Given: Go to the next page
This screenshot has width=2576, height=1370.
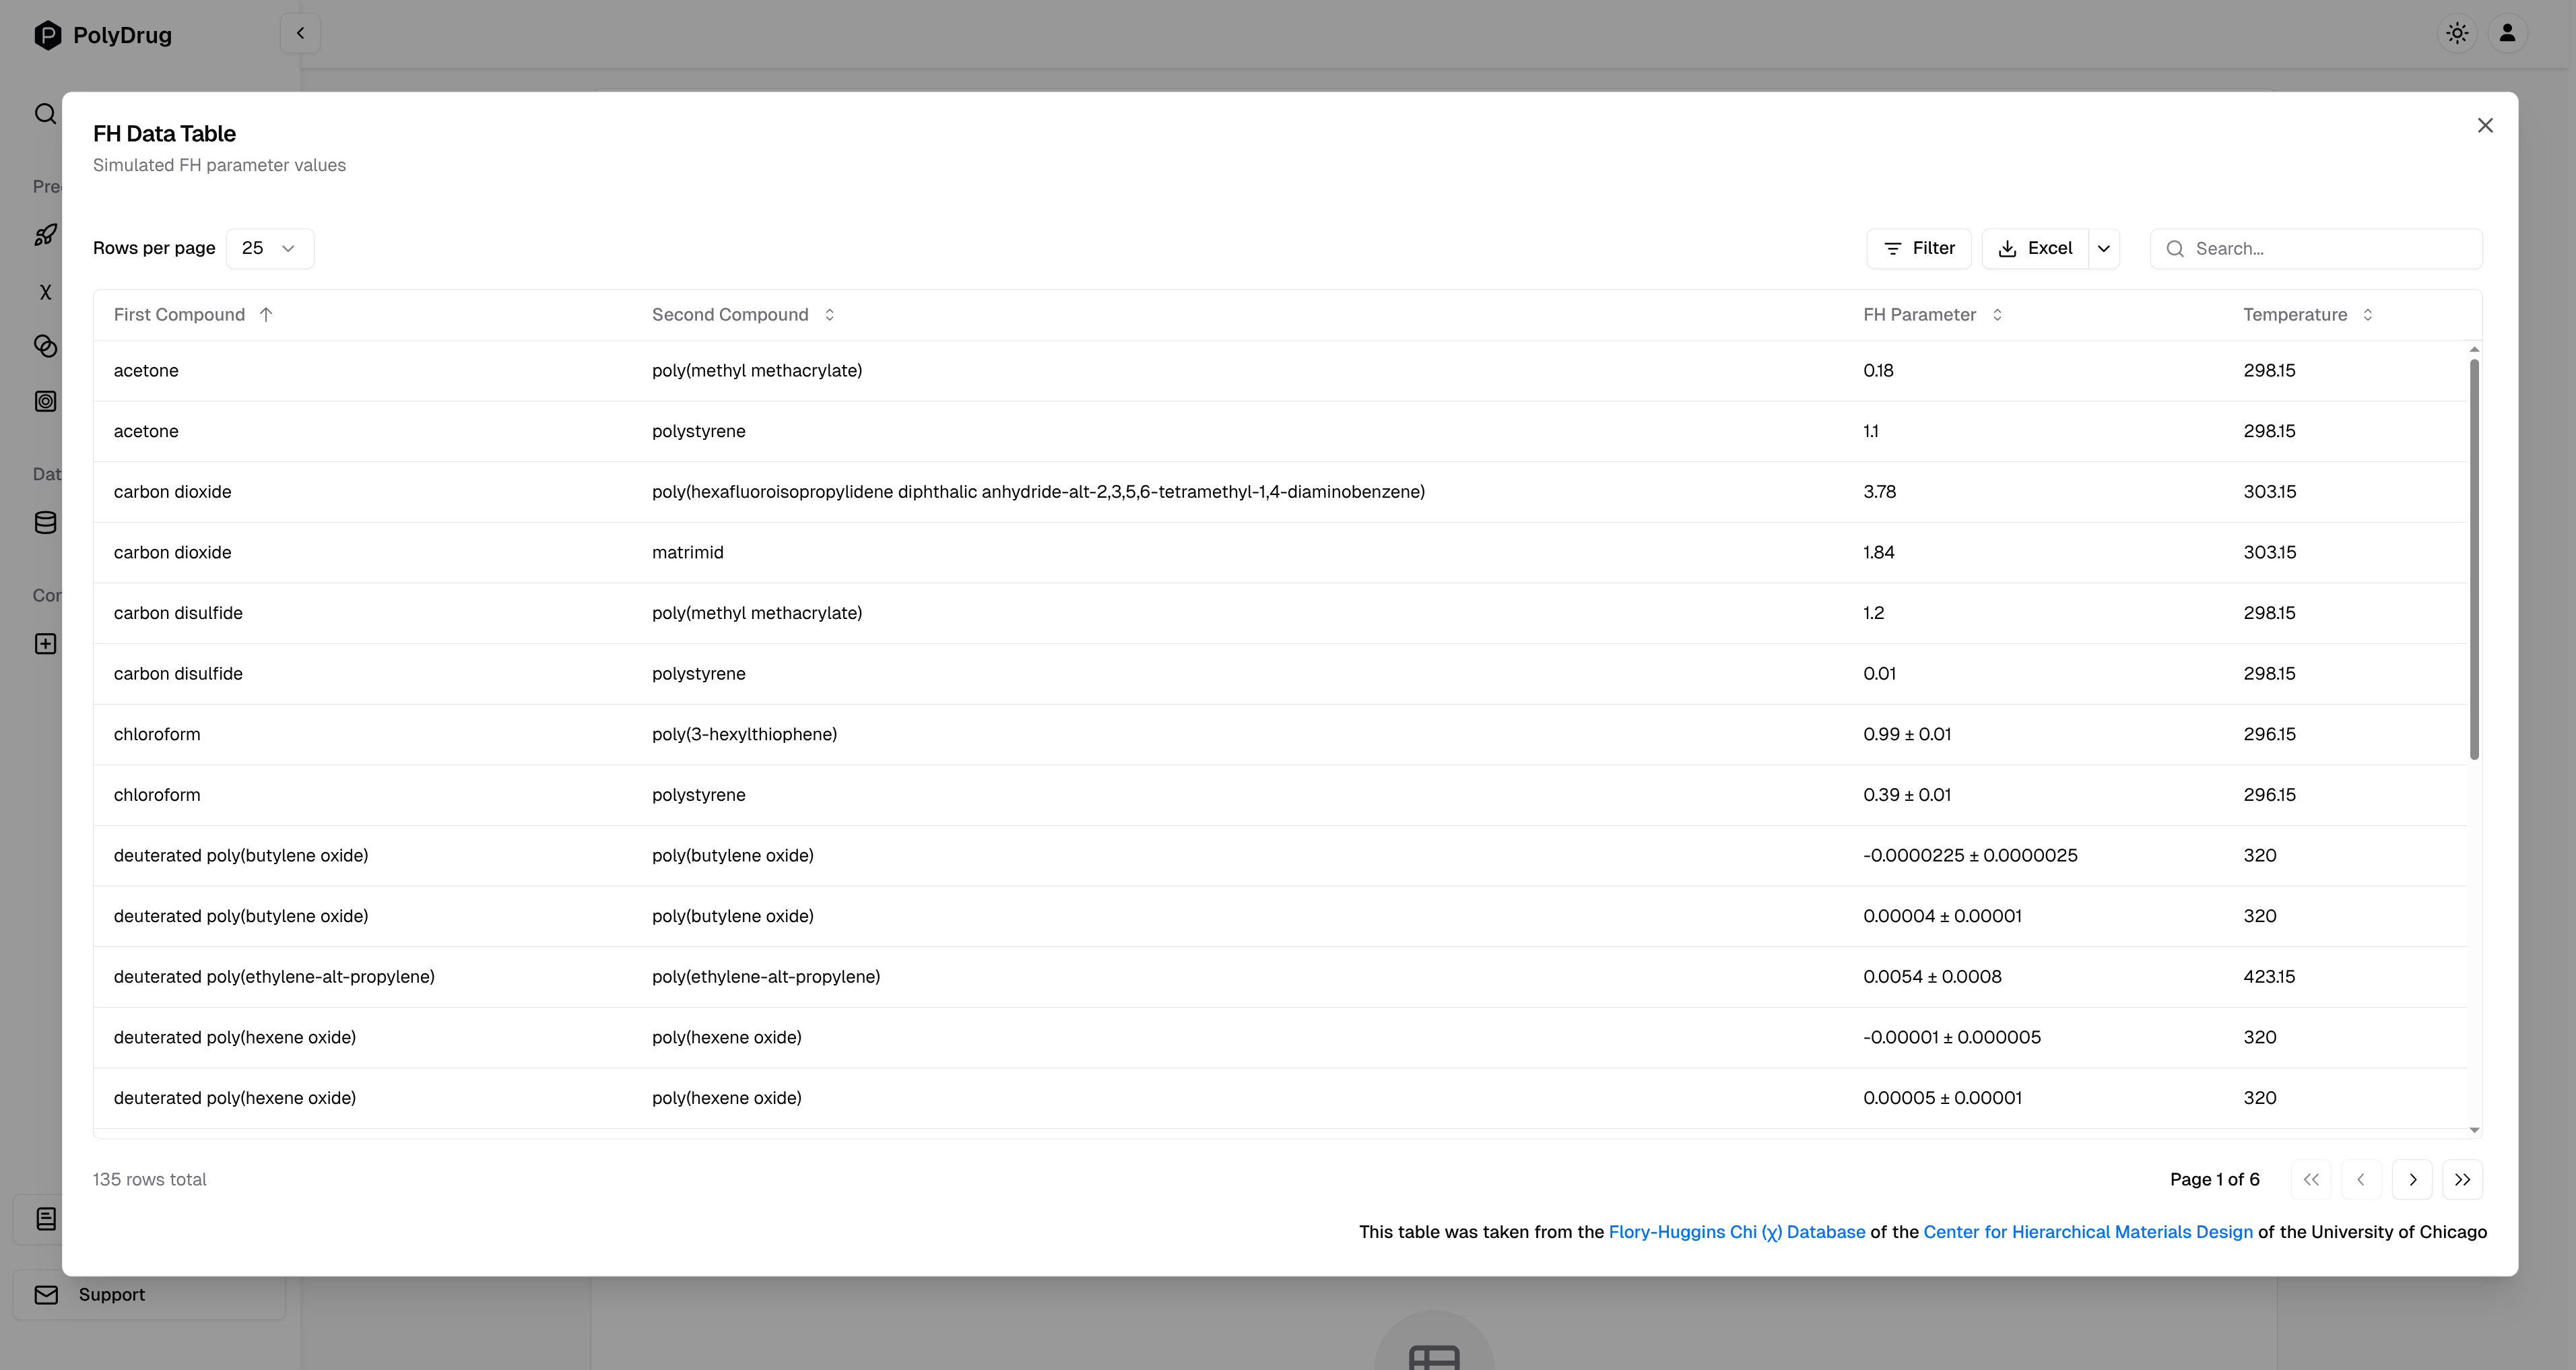Looking at the screenshot, I should [2412, 1180].
